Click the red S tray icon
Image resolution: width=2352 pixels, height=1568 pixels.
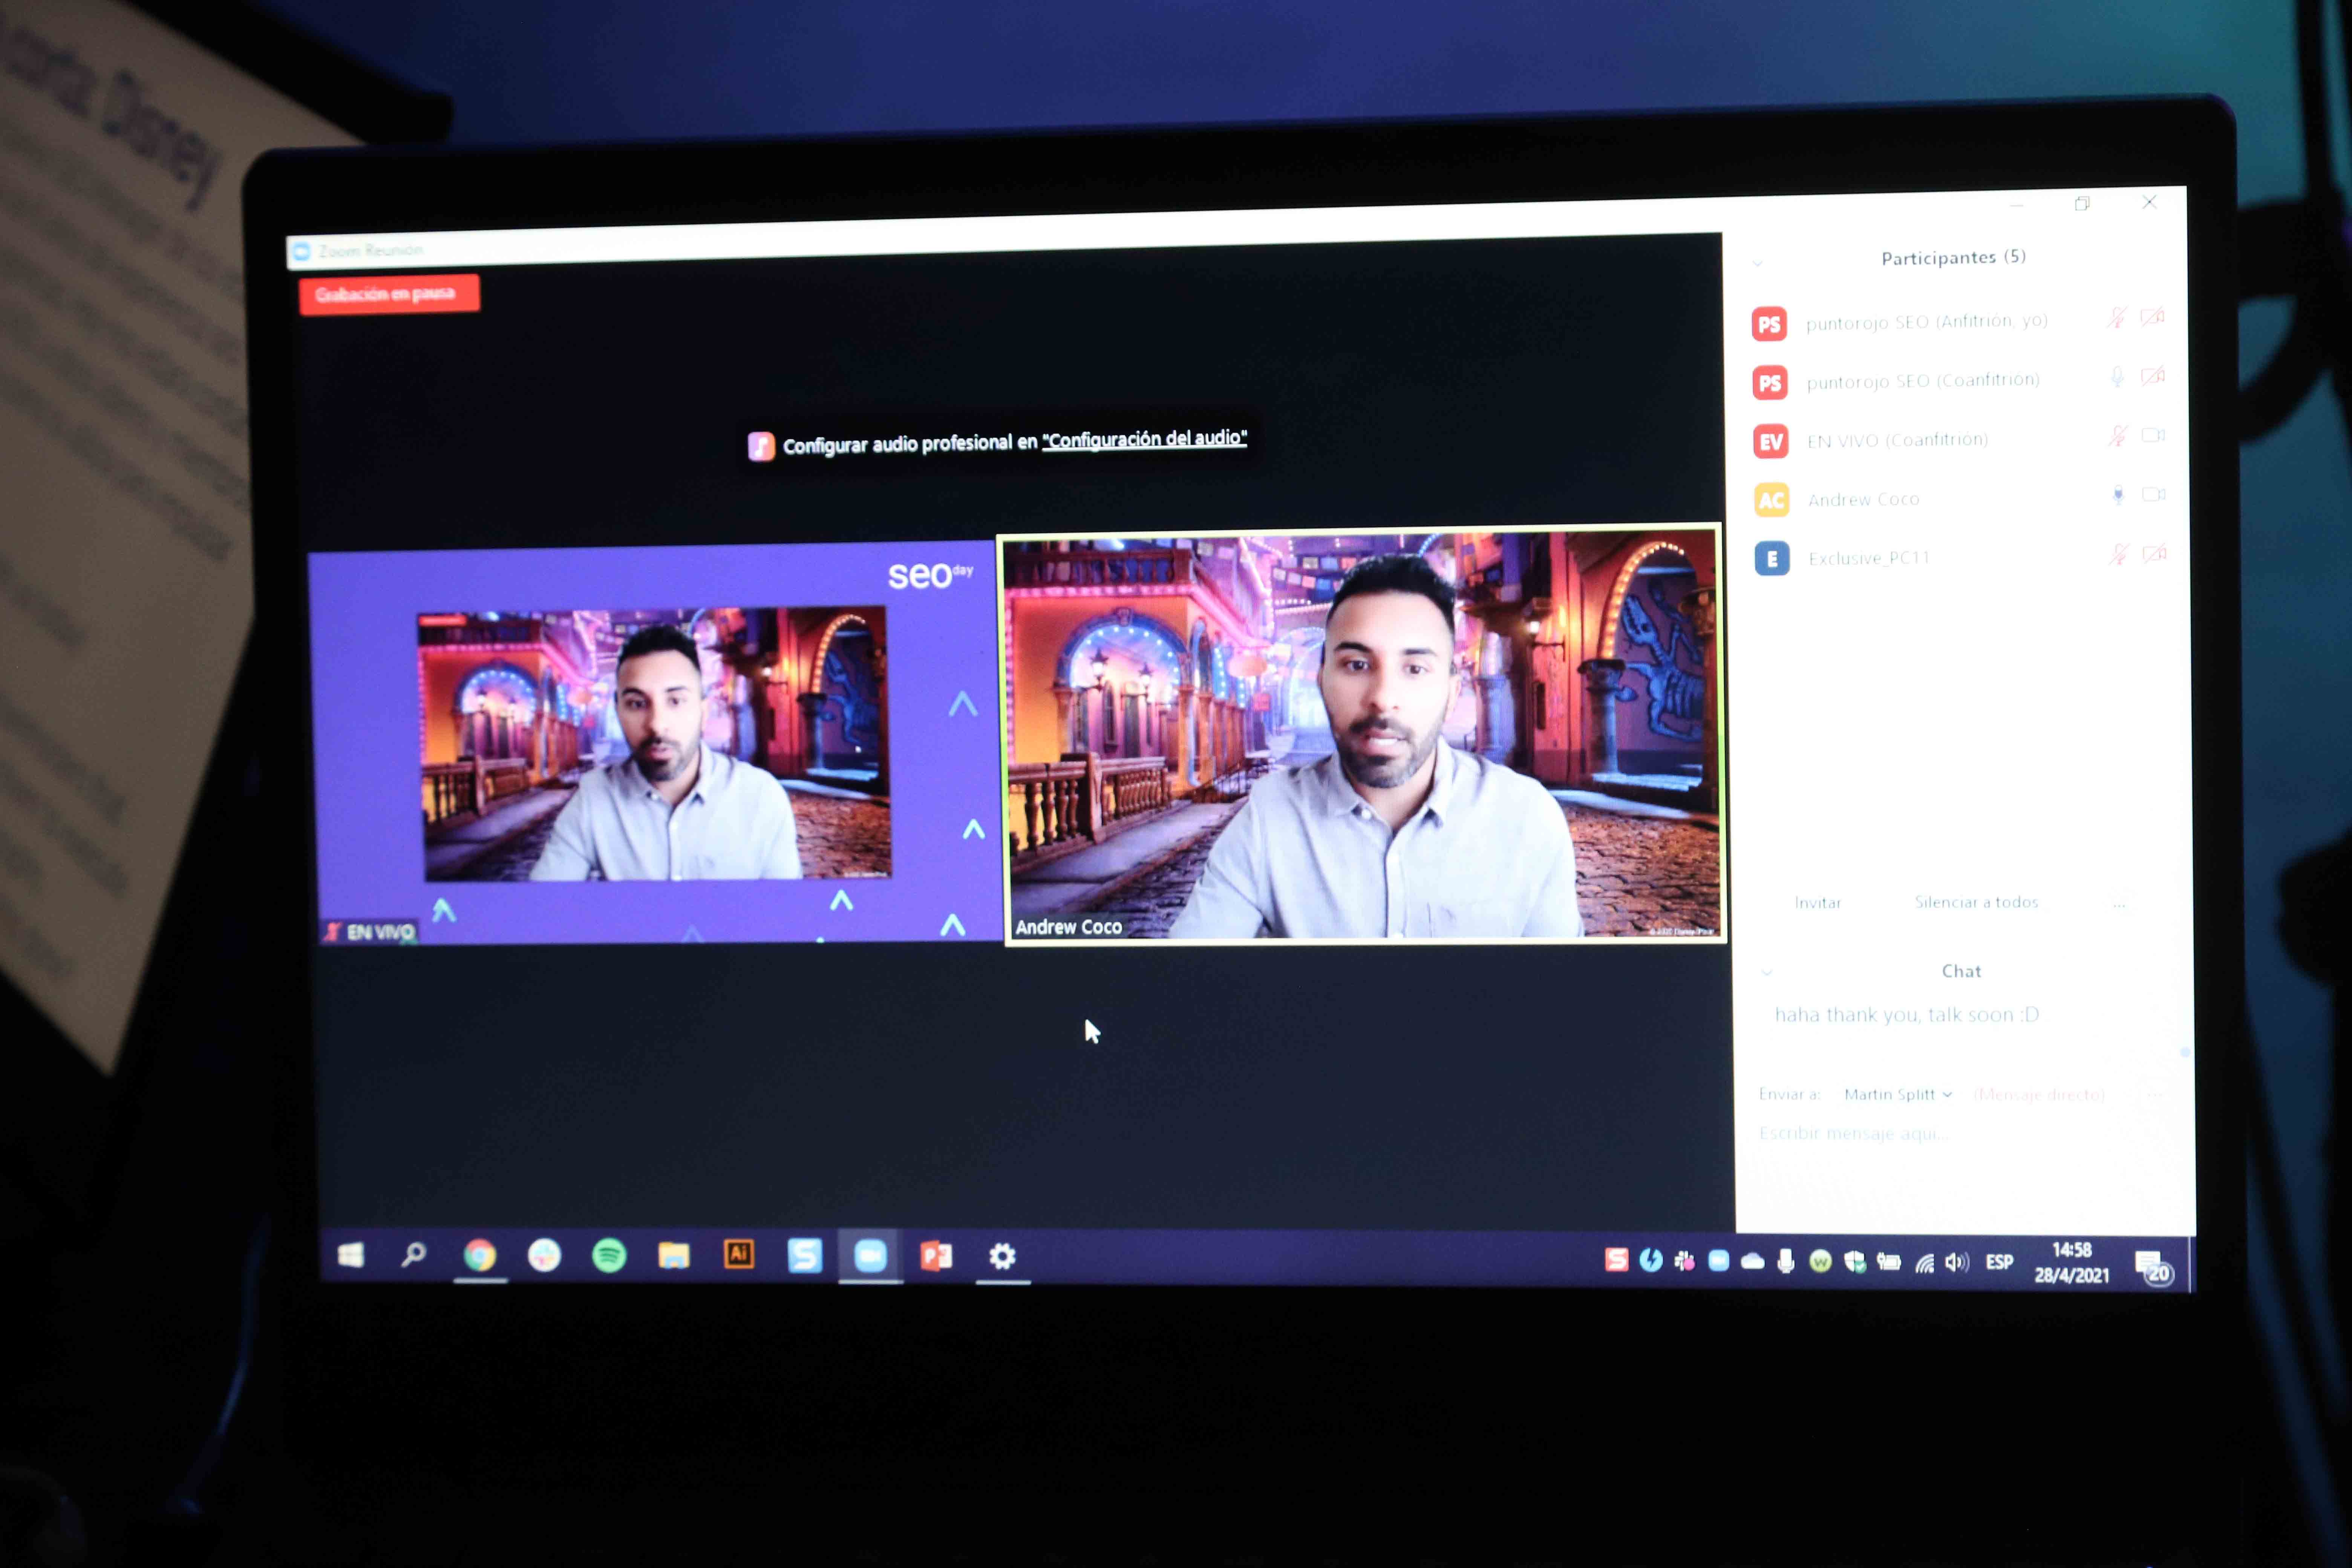coord(1616,1260)
